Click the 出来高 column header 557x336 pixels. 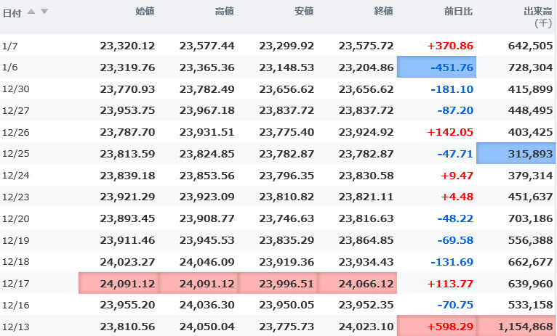coord(538,12)
